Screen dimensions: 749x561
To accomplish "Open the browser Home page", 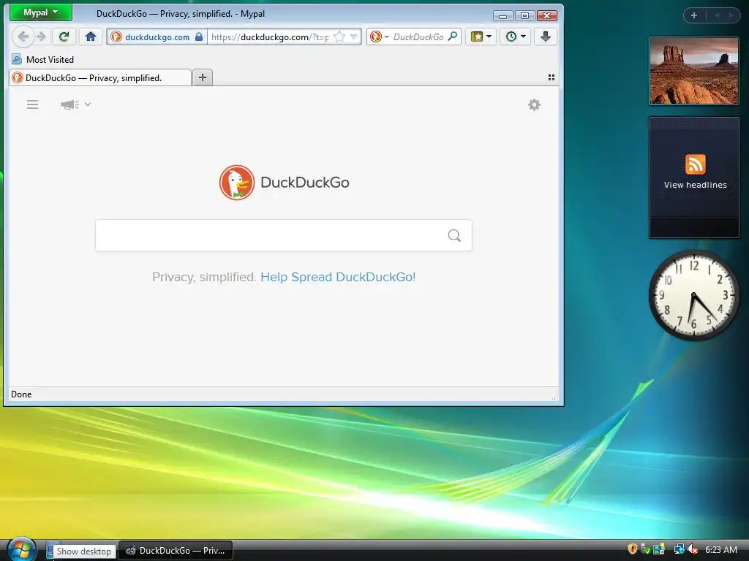I will pos(91,37).
